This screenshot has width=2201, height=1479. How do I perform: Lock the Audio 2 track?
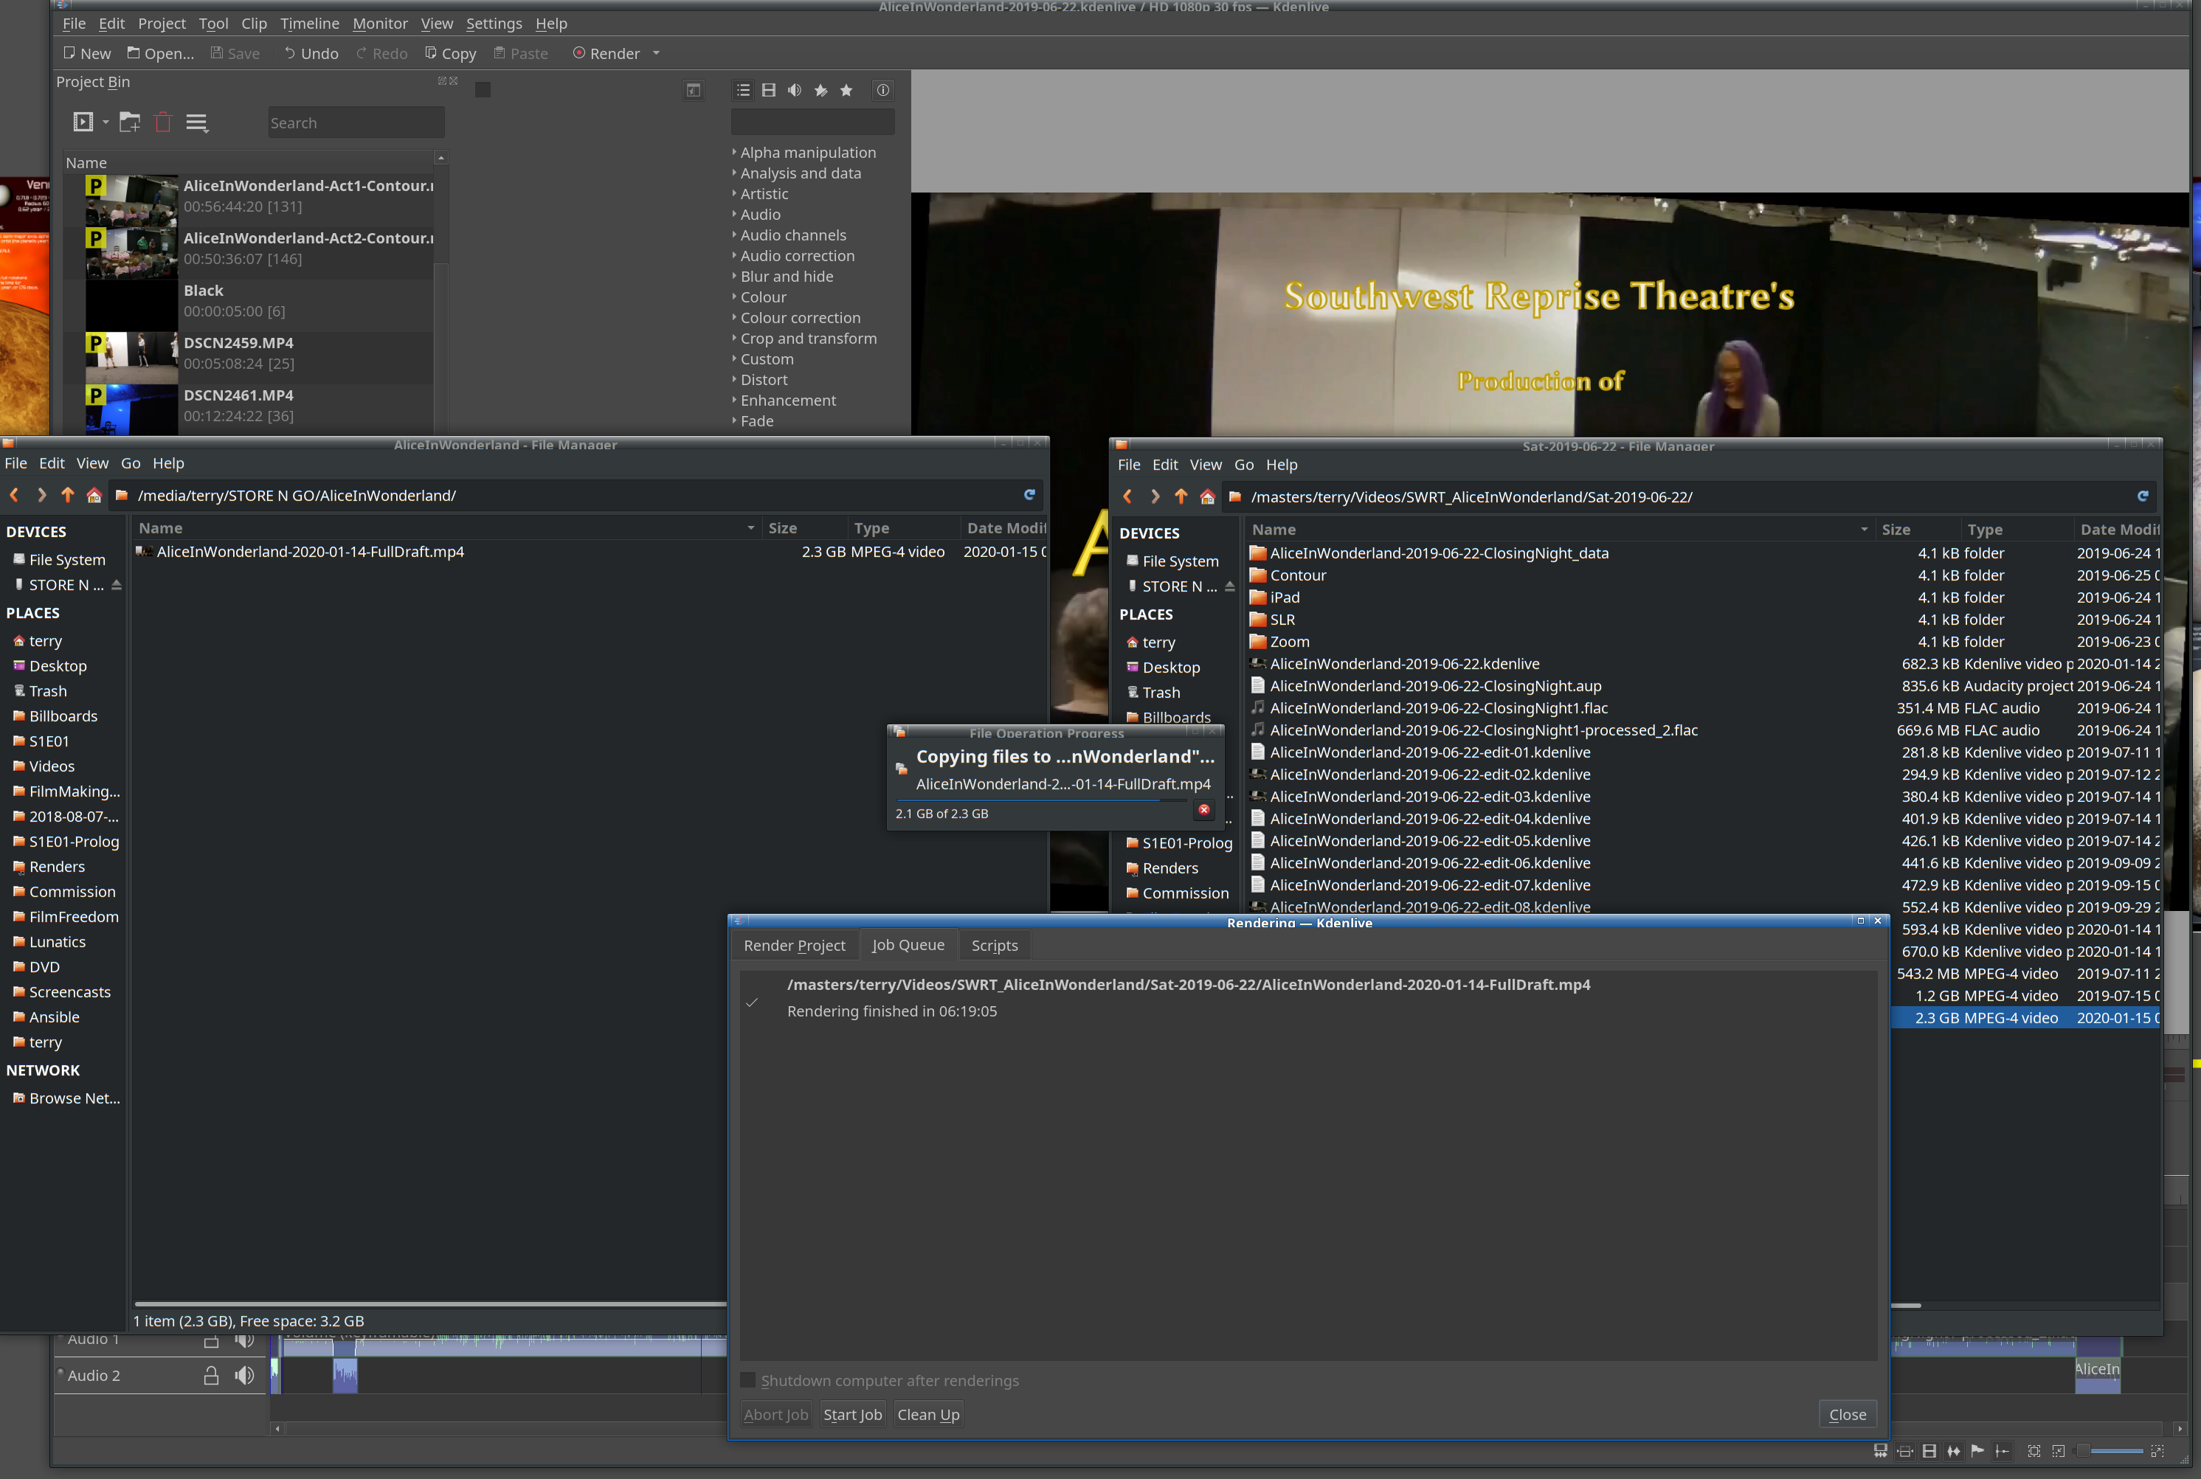point(211,1375)
